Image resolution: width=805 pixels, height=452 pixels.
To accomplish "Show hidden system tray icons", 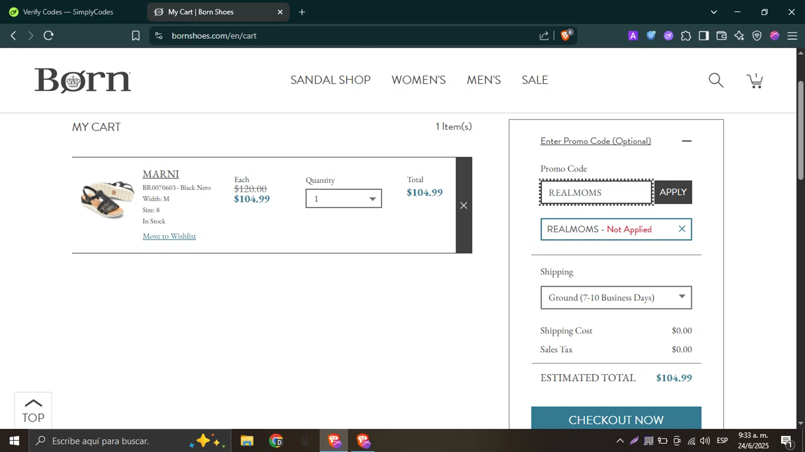I will [x=620, y=441].
